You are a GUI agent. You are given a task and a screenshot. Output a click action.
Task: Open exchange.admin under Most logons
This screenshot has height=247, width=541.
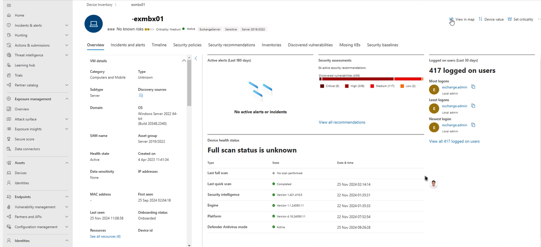[x=454, y=87]
